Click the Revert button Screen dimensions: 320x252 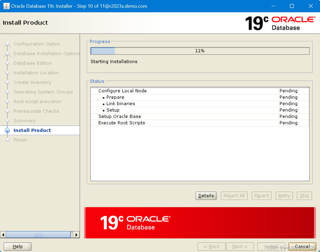point(262,196)
